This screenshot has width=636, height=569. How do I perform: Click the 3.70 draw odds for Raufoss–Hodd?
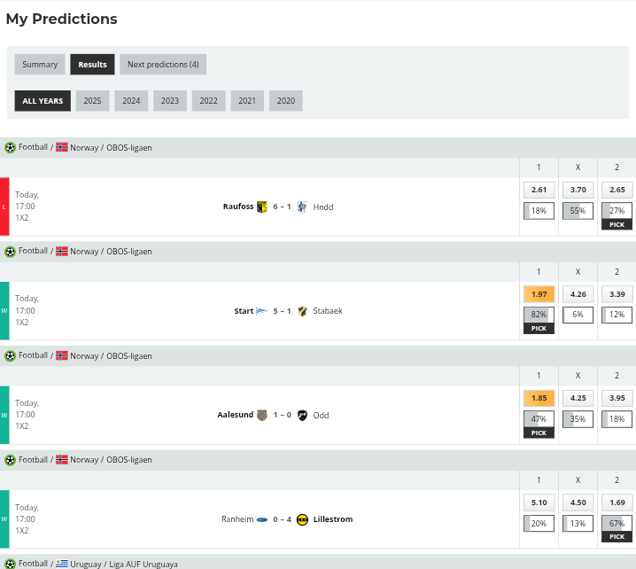[x=578, y=190]
